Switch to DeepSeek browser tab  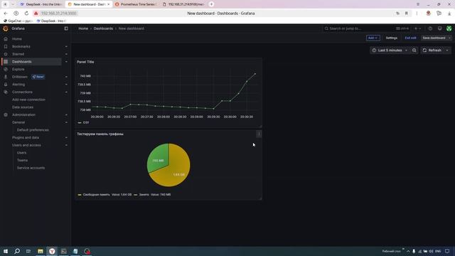41,4
